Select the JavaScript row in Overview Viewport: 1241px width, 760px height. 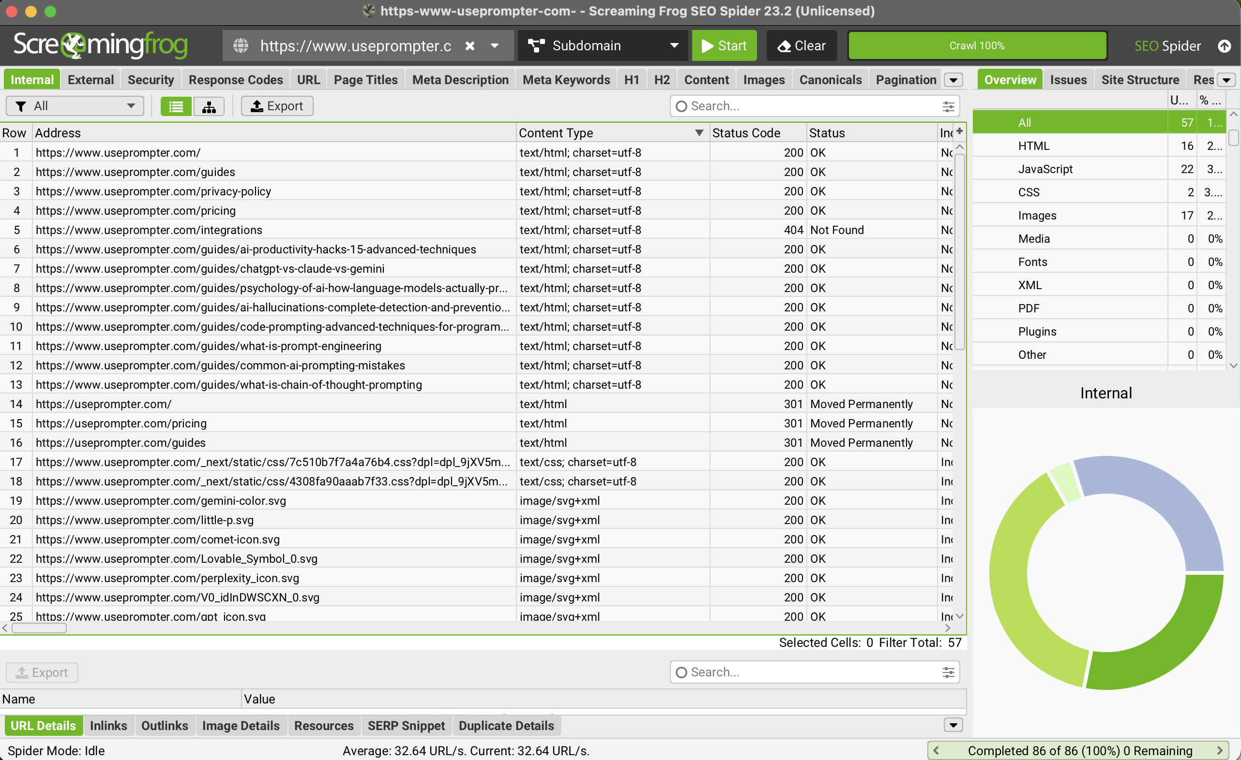point(1045,169)
